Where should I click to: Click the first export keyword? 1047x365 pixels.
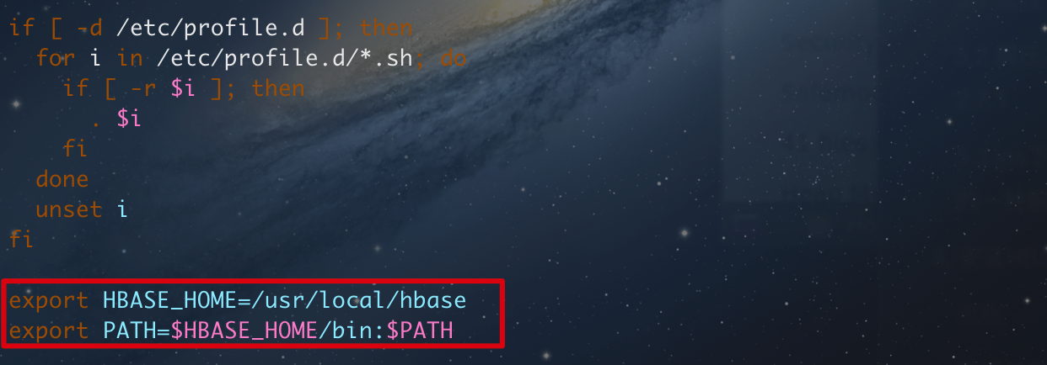click(48, 301)
